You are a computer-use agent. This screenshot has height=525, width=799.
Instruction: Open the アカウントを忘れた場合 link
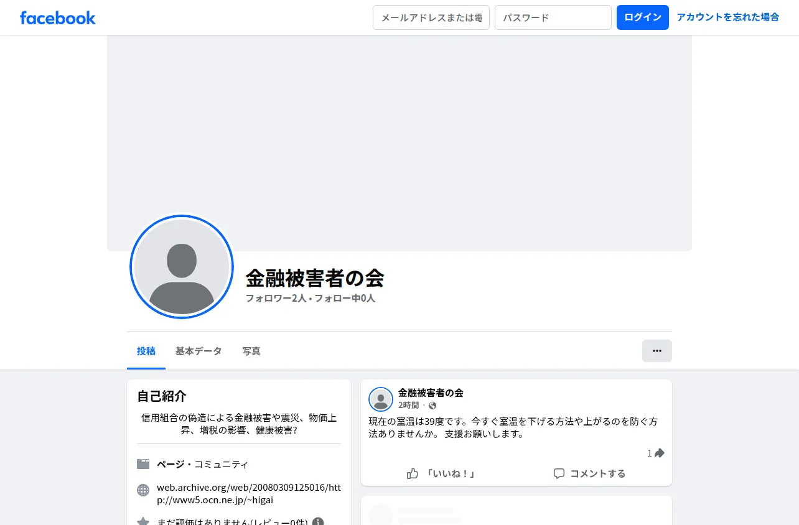(x=728, y=17)
